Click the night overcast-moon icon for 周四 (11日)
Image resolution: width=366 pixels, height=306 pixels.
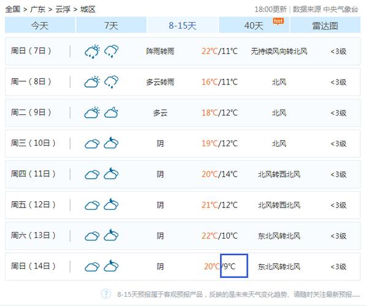(112, 174)
